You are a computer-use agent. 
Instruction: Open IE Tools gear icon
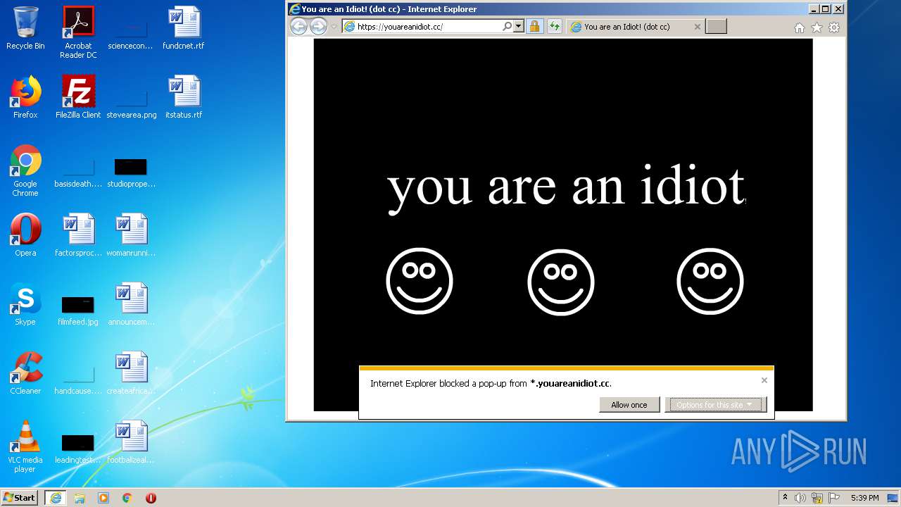tap(834, 27)
